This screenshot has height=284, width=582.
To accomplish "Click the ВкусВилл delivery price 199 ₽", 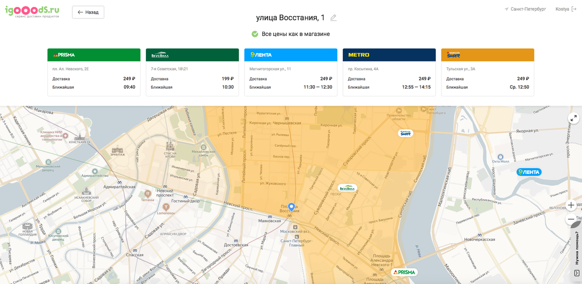I will coord(228,79).
